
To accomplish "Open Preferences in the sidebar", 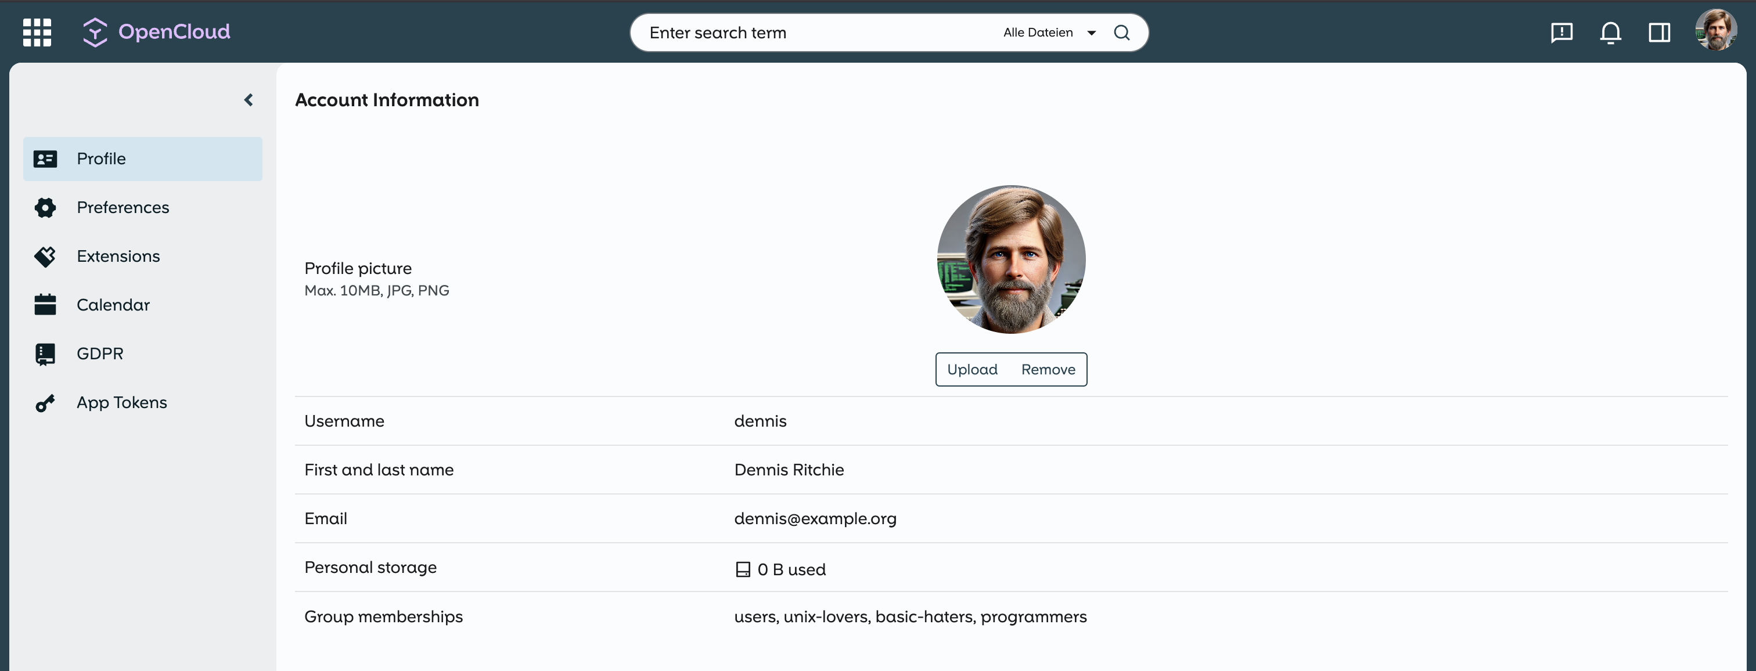I will [123, 208].
